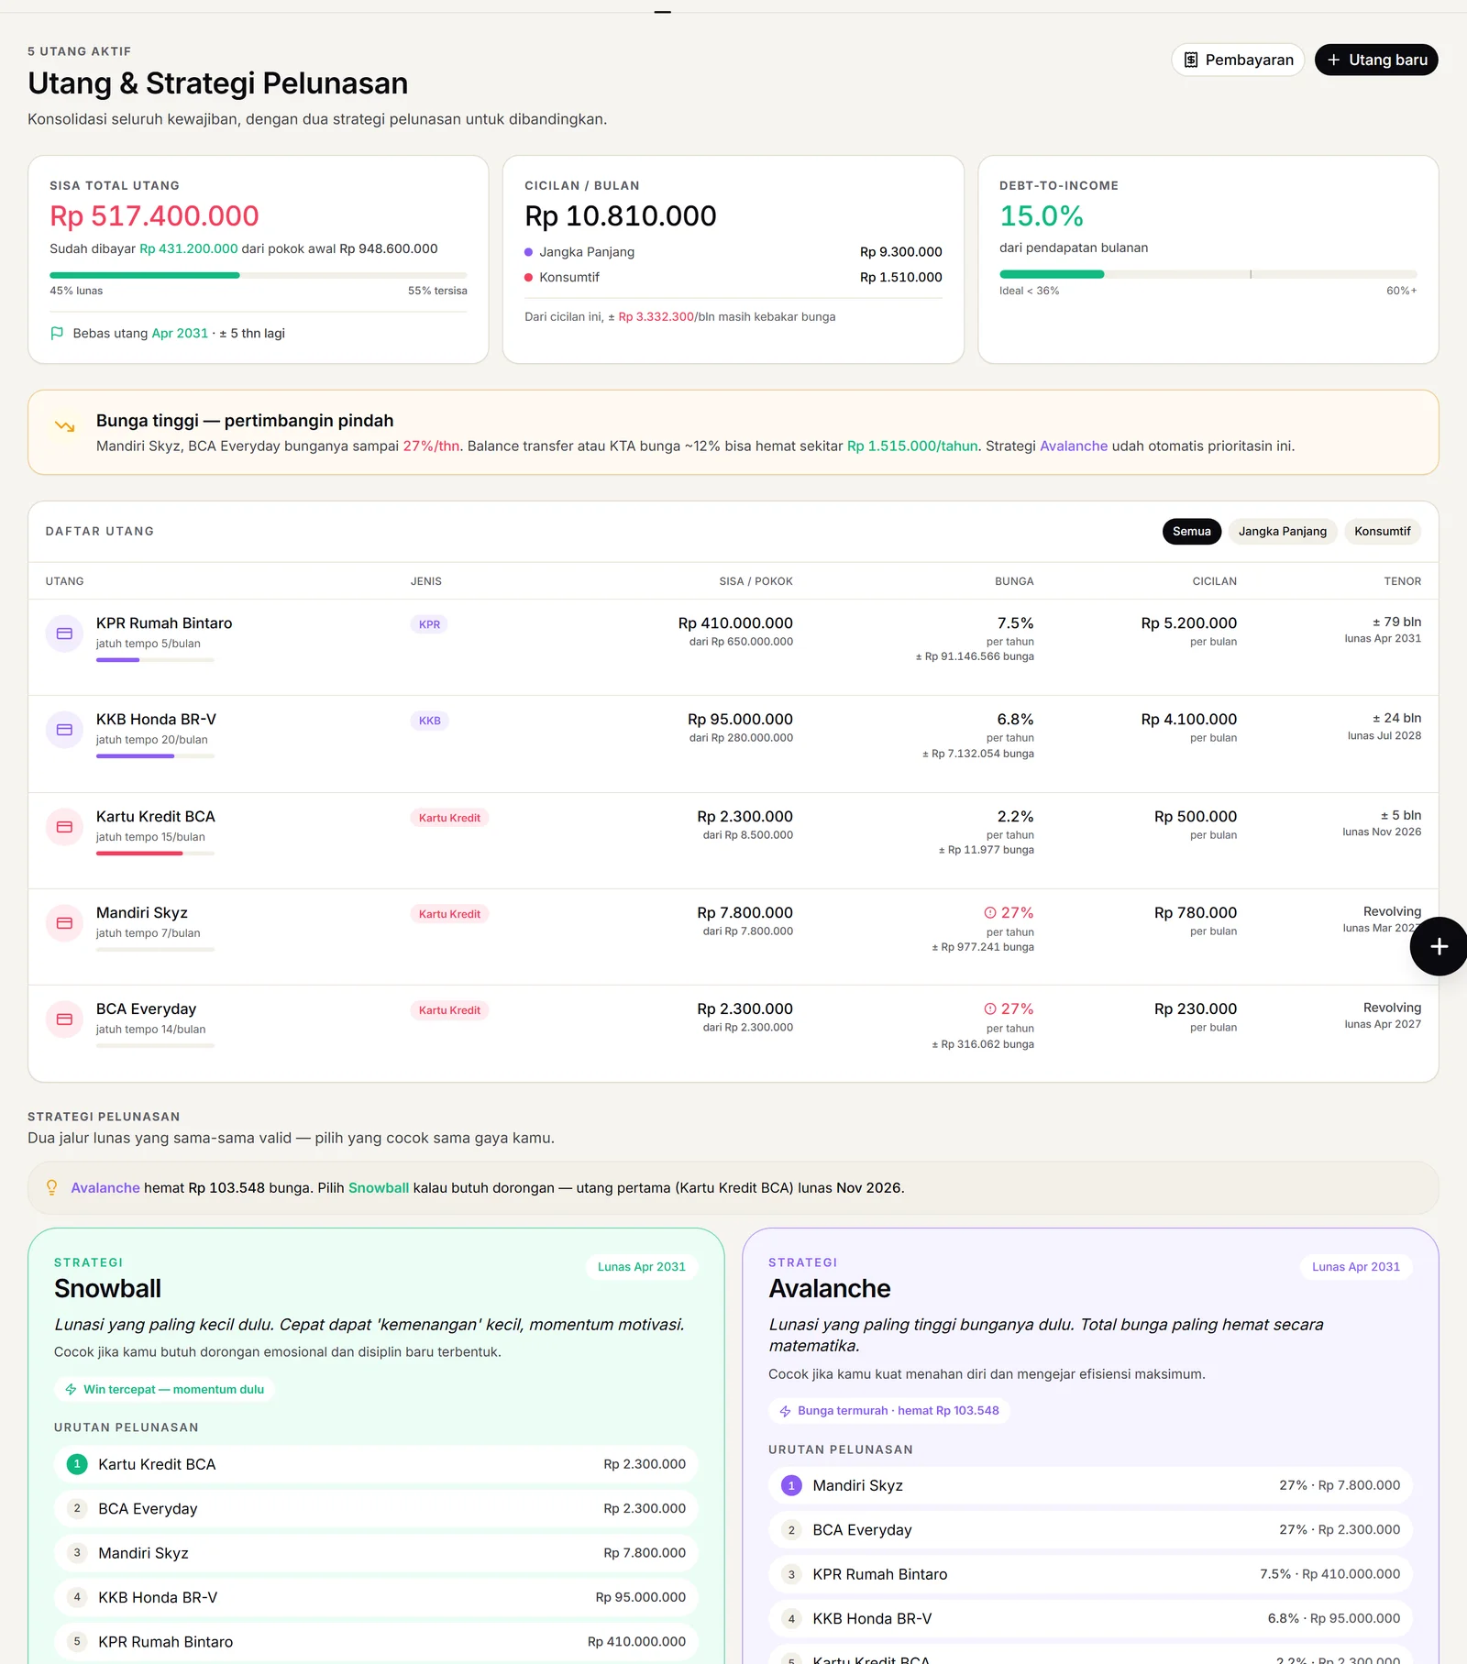The image size is (1467, 1664).
Task: Click the warning icon beside BCA Everyday 27%
Action: [x=990, y=1009]
